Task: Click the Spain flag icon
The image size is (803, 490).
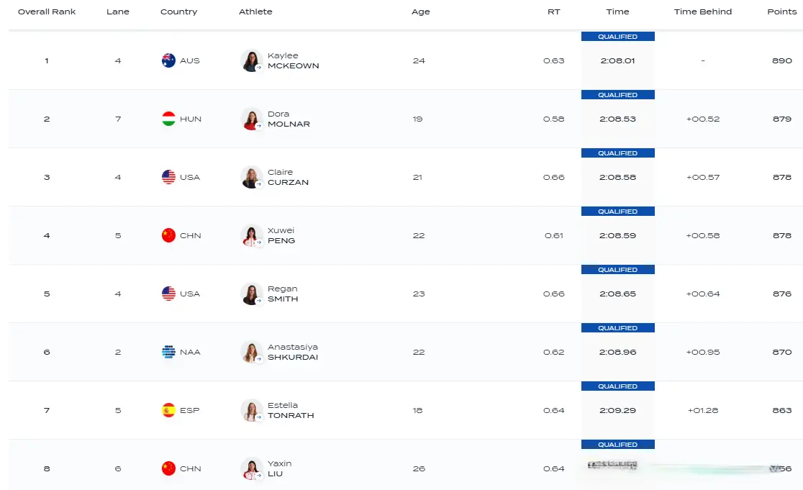Action: 168,410
